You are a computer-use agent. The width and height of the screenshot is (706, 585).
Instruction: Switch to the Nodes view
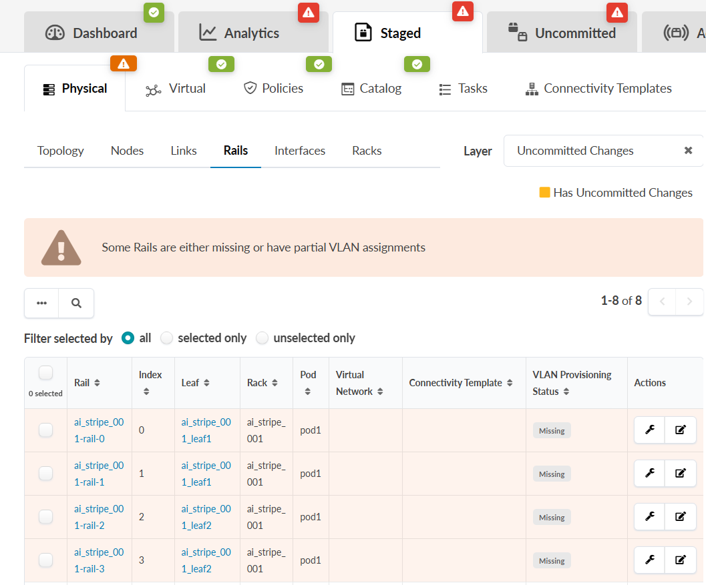pos(127,151)
